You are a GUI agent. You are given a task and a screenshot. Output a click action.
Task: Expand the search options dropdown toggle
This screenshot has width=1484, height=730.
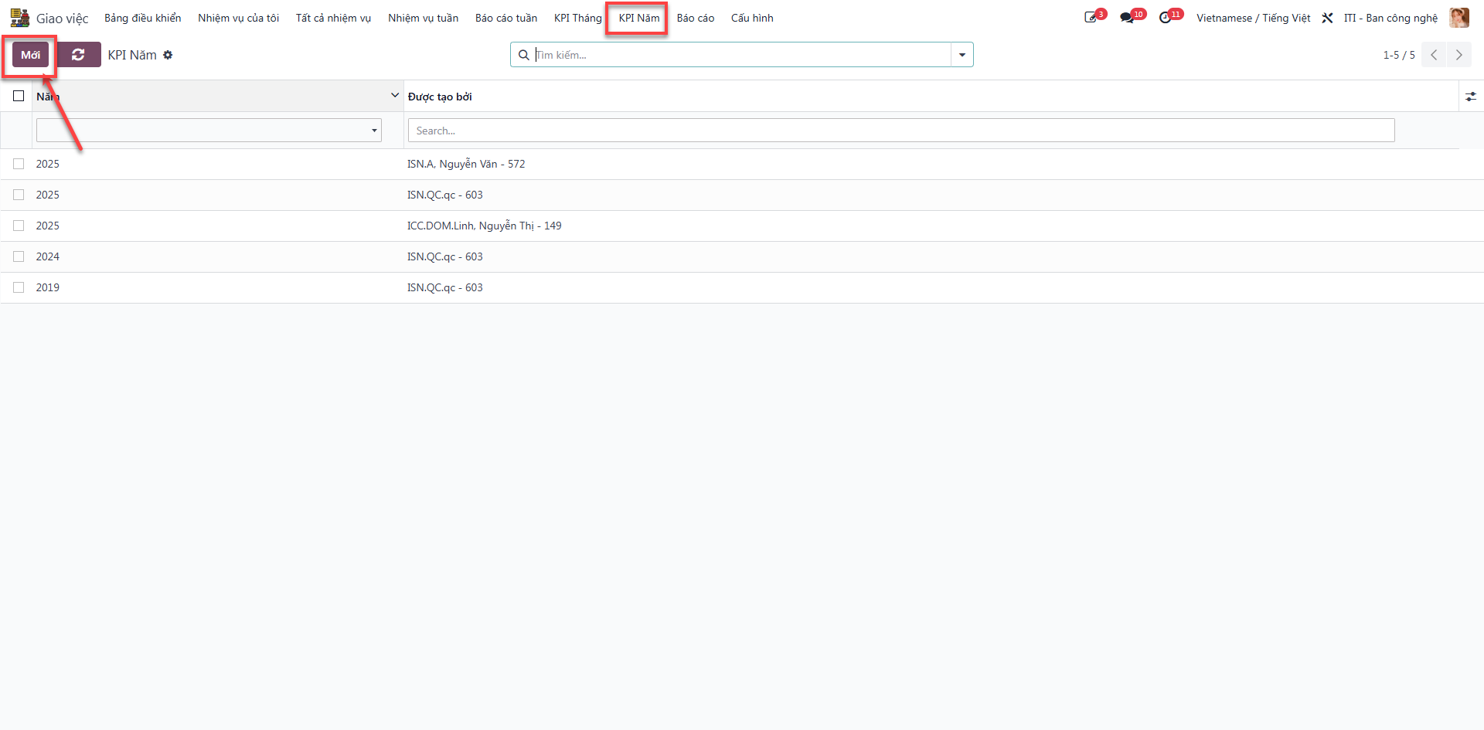[962, 55]
